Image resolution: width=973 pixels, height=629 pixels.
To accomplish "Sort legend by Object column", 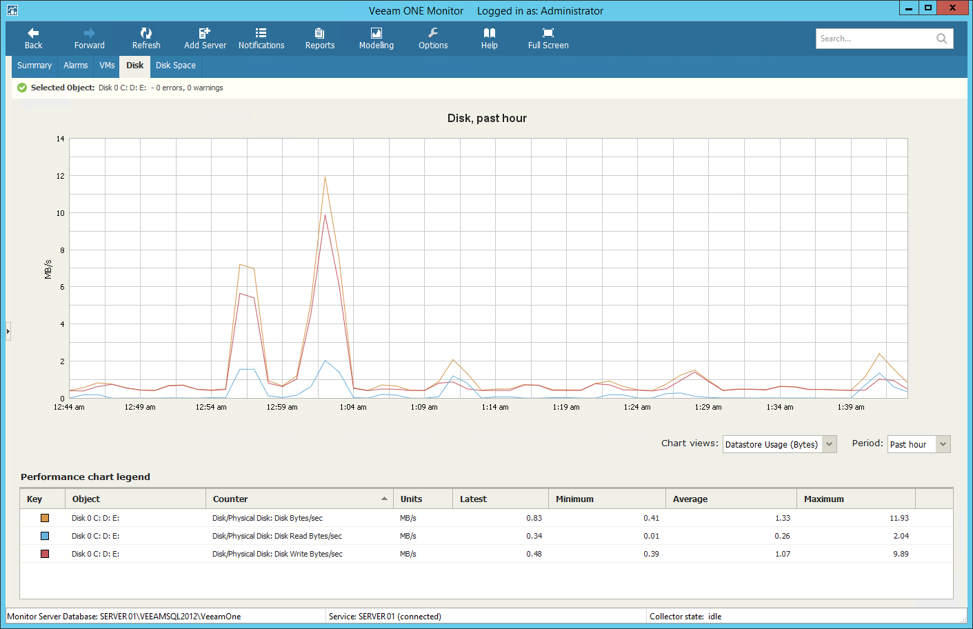I will pyautogui.click(x=136, y=499).
